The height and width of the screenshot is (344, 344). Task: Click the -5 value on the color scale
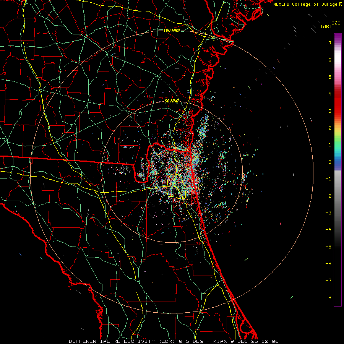(x=328, y=247)
